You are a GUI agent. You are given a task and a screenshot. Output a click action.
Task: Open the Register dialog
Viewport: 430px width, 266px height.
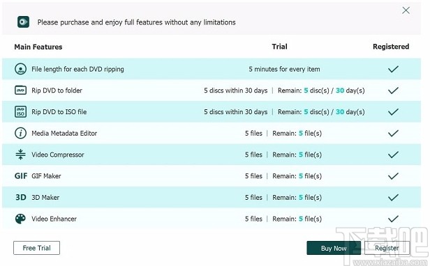tap(387, 248)
